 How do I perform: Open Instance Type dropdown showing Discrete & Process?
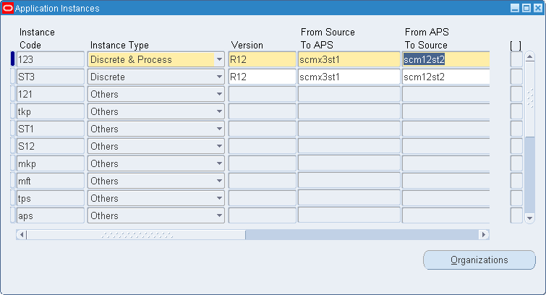[x=219, y=59]
